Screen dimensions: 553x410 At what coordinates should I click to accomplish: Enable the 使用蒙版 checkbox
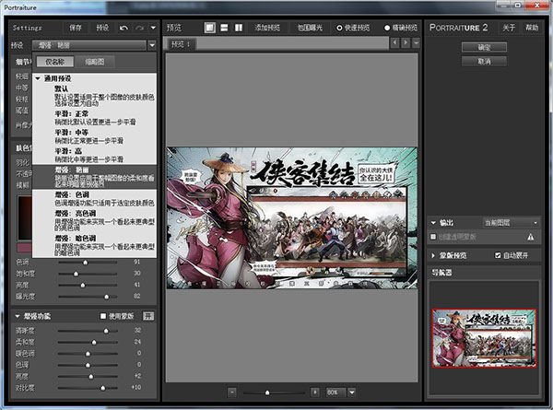pos(103,316)
